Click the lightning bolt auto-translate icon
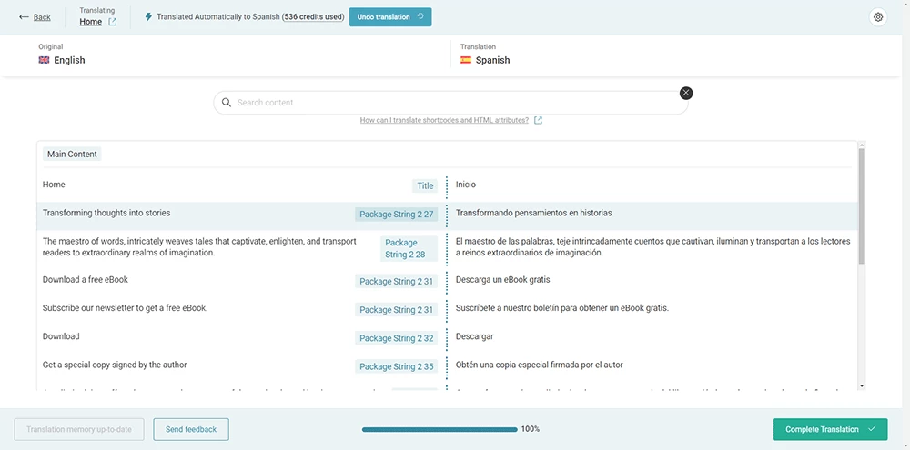 [x=148, y=17]
